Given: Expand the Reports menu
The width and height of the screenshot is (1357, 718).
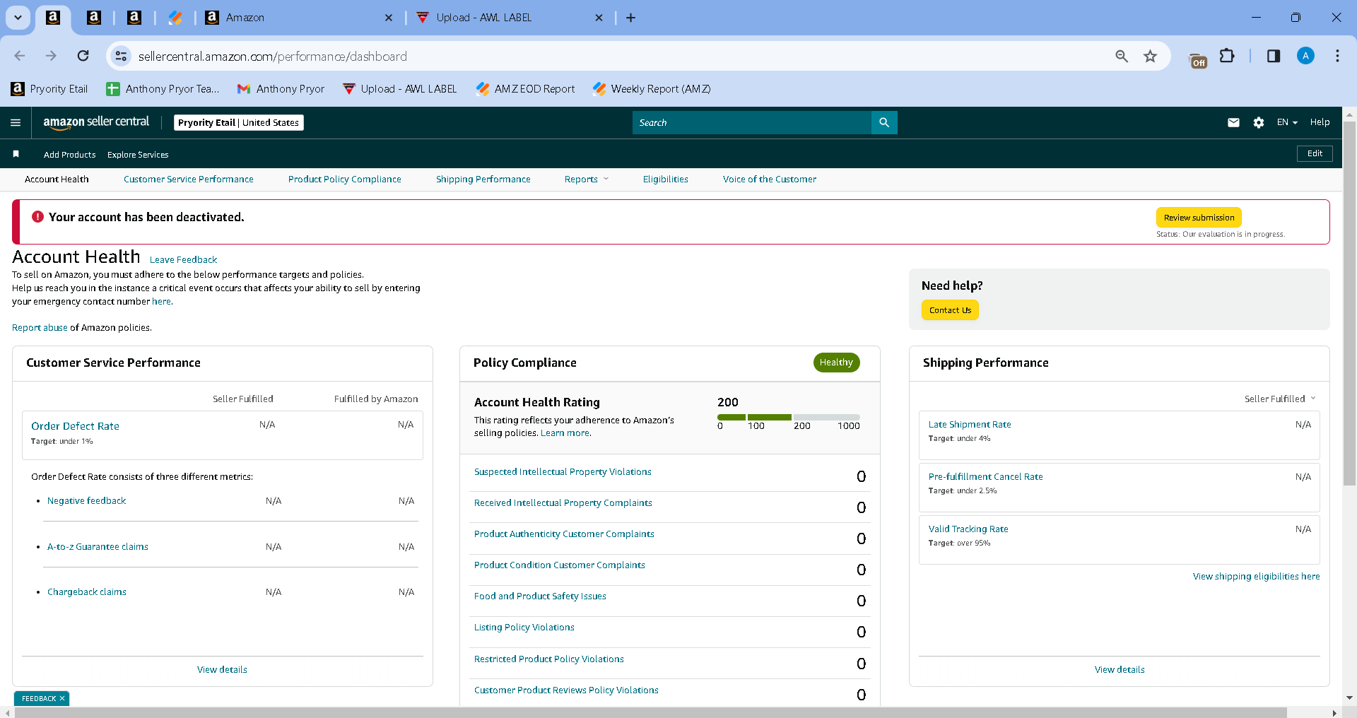Looking at the screenshot, I should click(x=586, y=179).
